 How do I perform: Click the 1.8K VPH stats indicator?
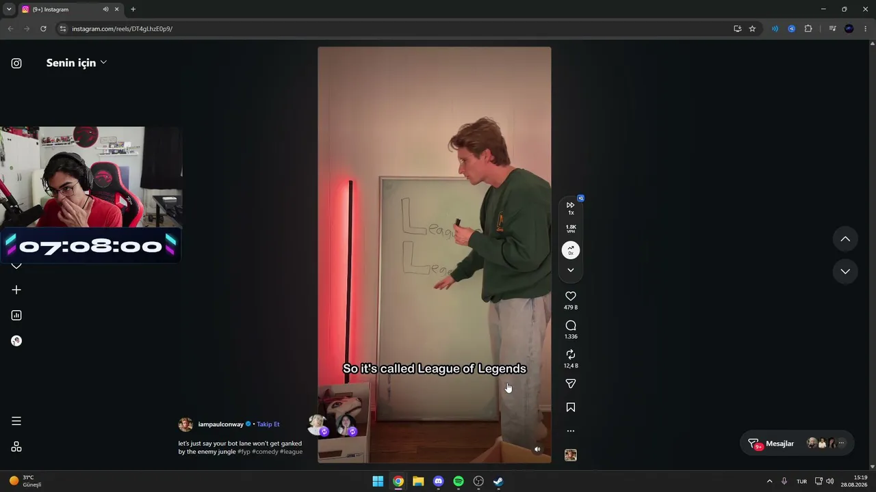coord(571,229)
